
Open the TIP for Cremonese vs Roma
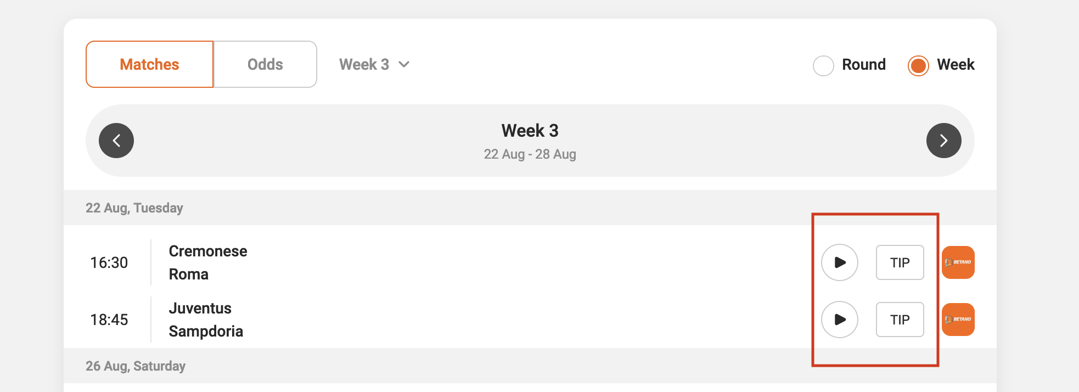click(900, 262)
